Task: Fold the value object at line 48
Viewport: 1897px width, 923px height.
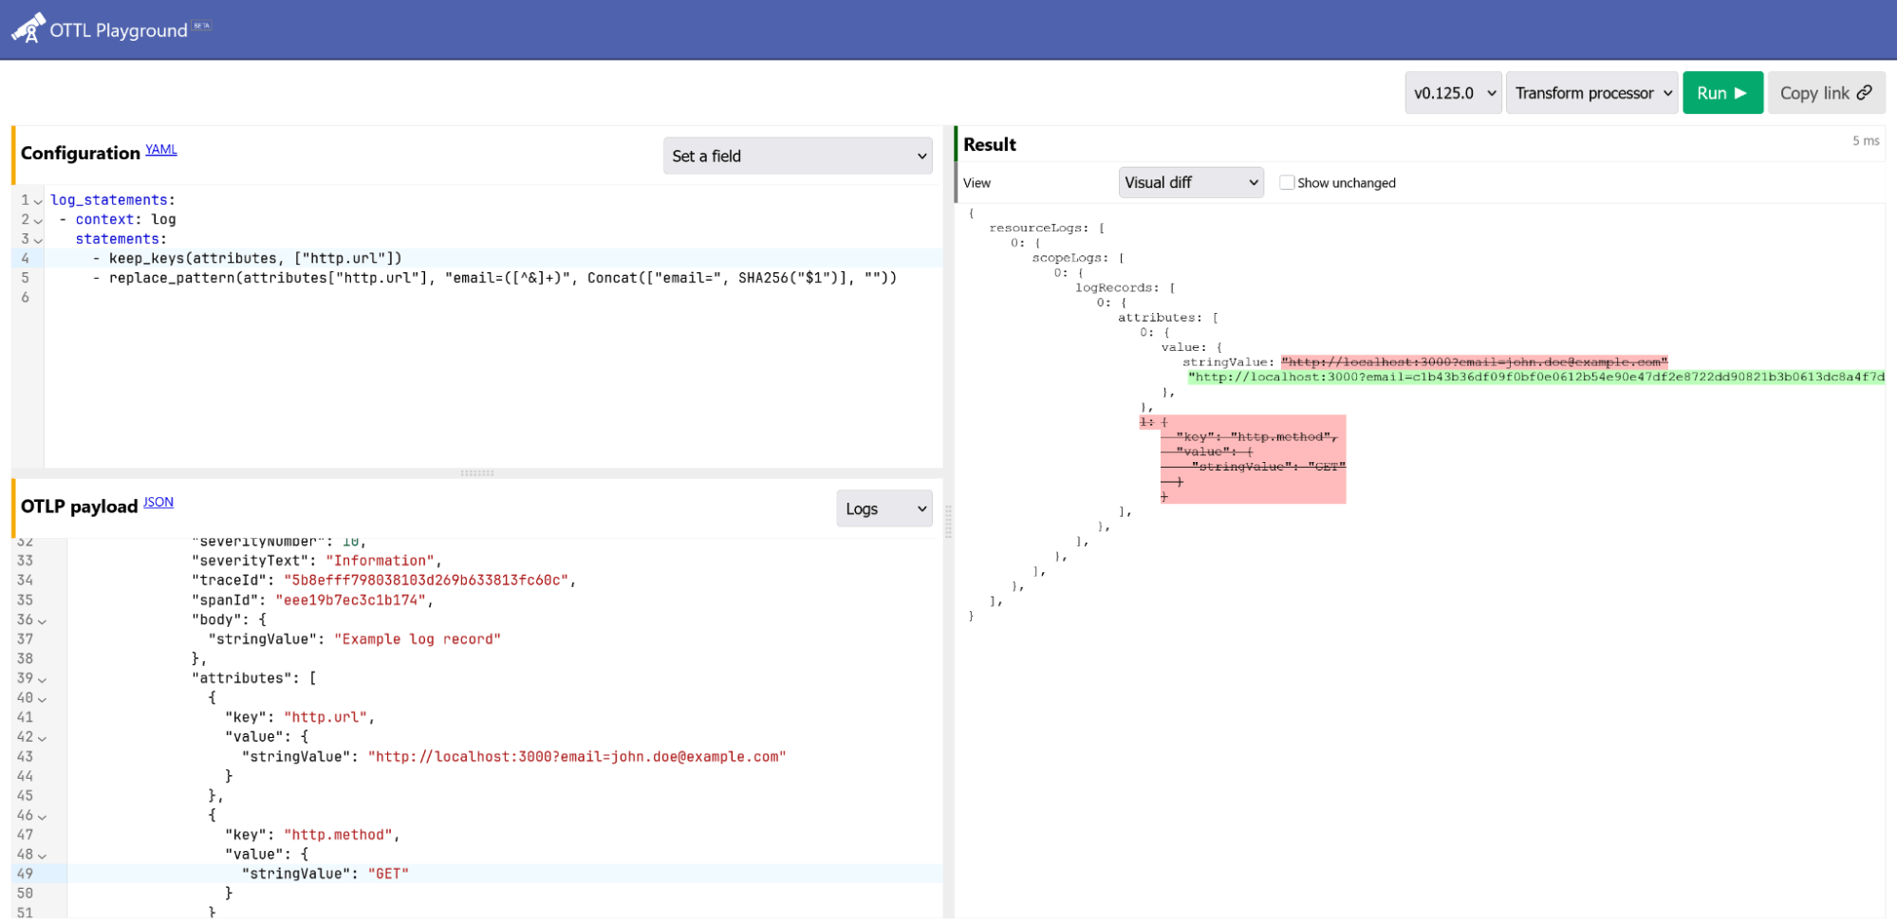Action: point(42,856)
